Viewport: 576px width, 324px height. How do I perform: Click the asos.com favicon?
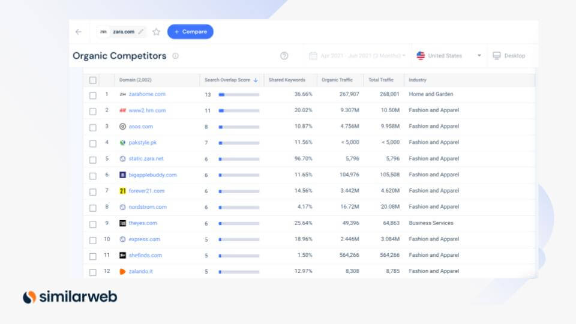pos(122,127)
